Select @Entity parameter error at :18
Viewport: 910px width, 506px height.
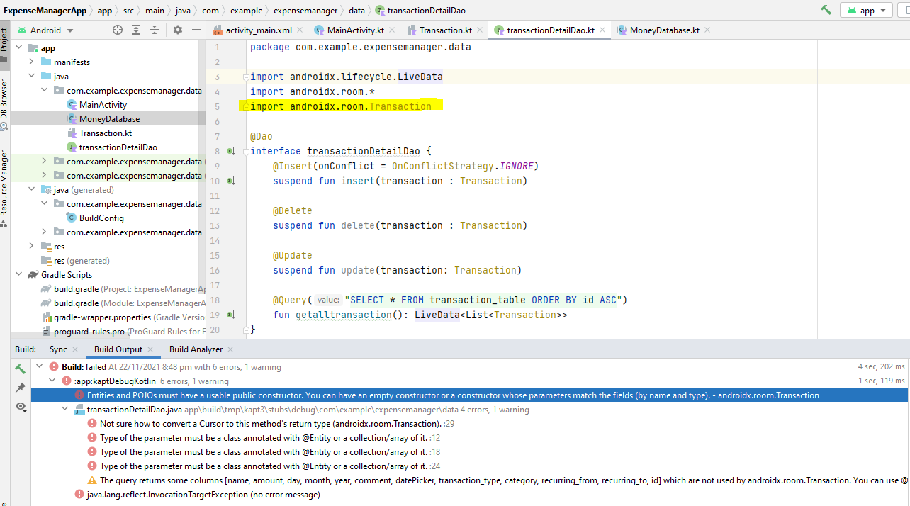471,452
